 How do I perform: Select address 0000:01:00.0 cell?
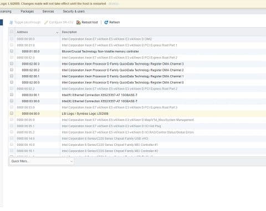[30, 51]
